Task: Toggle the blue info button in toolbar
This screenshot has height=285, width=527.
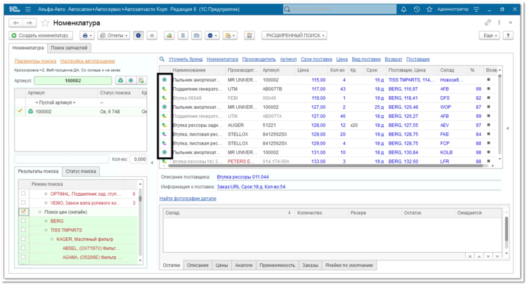Action: click(138, 35)
